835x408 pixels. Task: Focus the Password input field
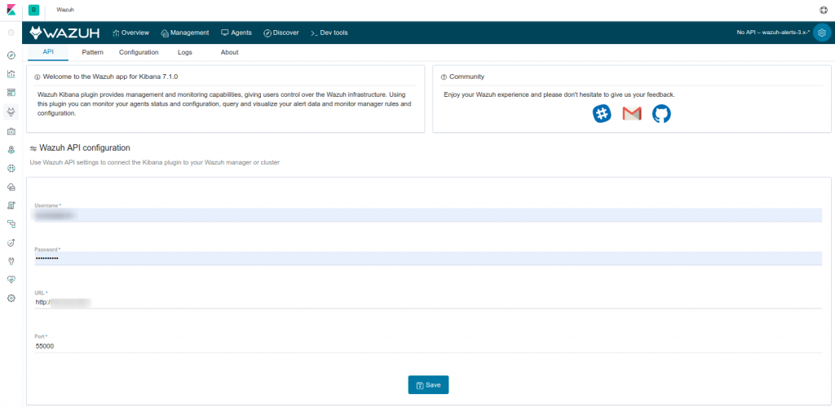(x=428, y=258)
